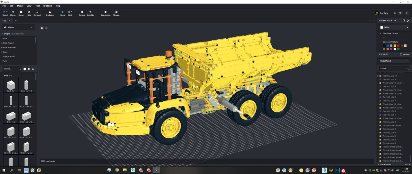The height and width of the screenshot is (174, 412).
Task: Open the Main Model dropdown
Action: point(394,61)
